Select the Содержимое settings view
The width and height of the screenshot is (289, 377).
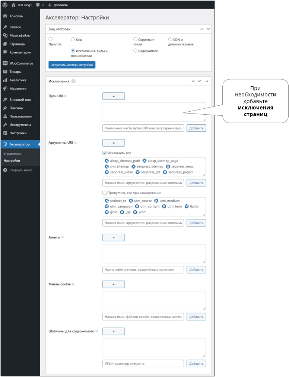pos(135,51)
